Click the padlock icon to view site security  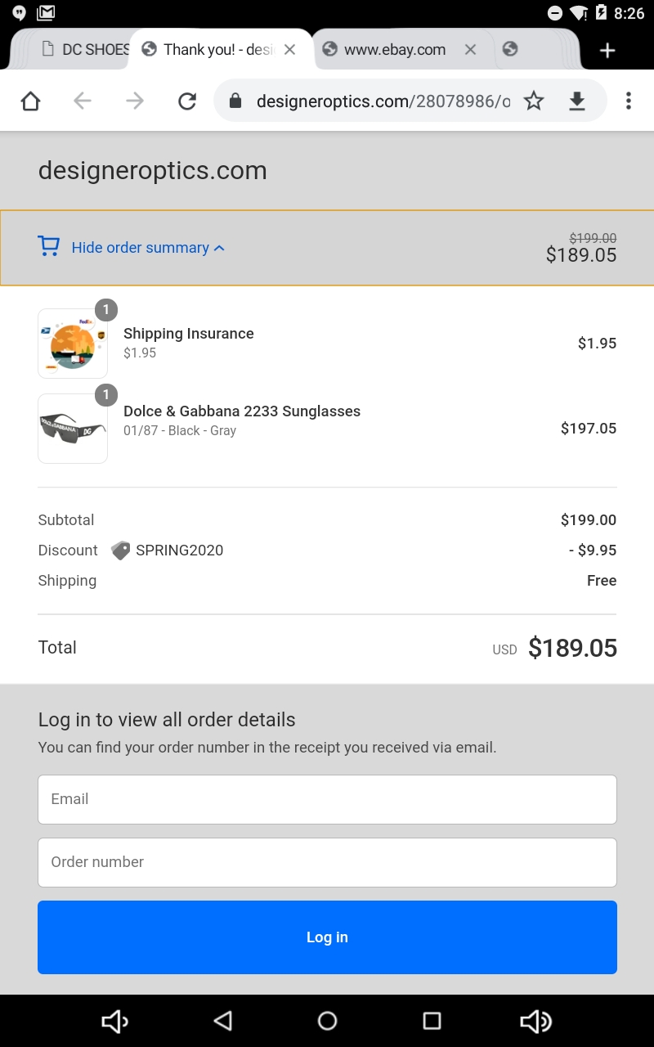click(235, 101)
